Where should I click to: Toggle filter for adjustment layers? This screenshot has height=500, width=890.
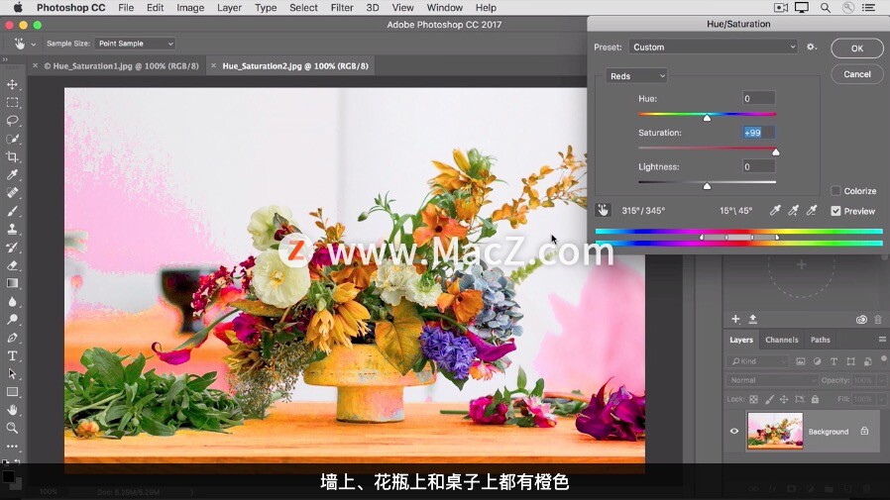click(x=818, y=361)
